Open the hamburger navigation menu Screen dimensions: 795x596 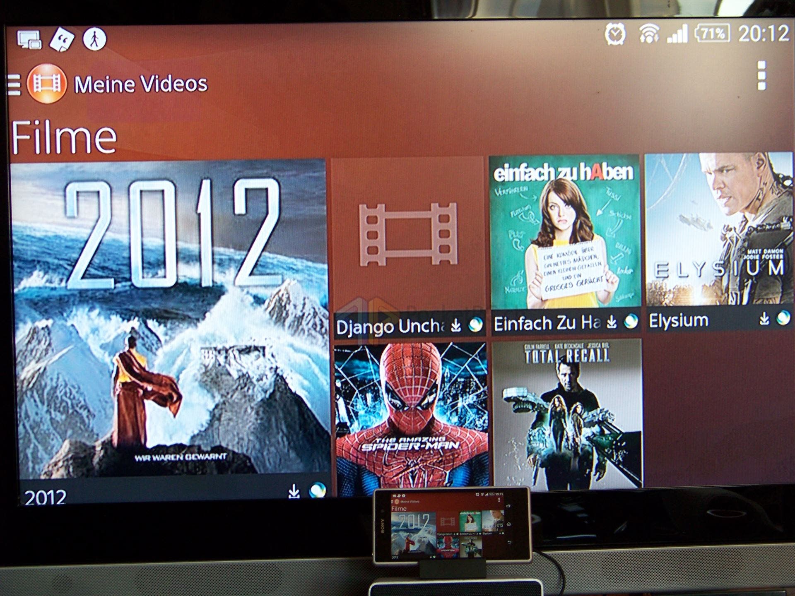click(x=14, y=85)
